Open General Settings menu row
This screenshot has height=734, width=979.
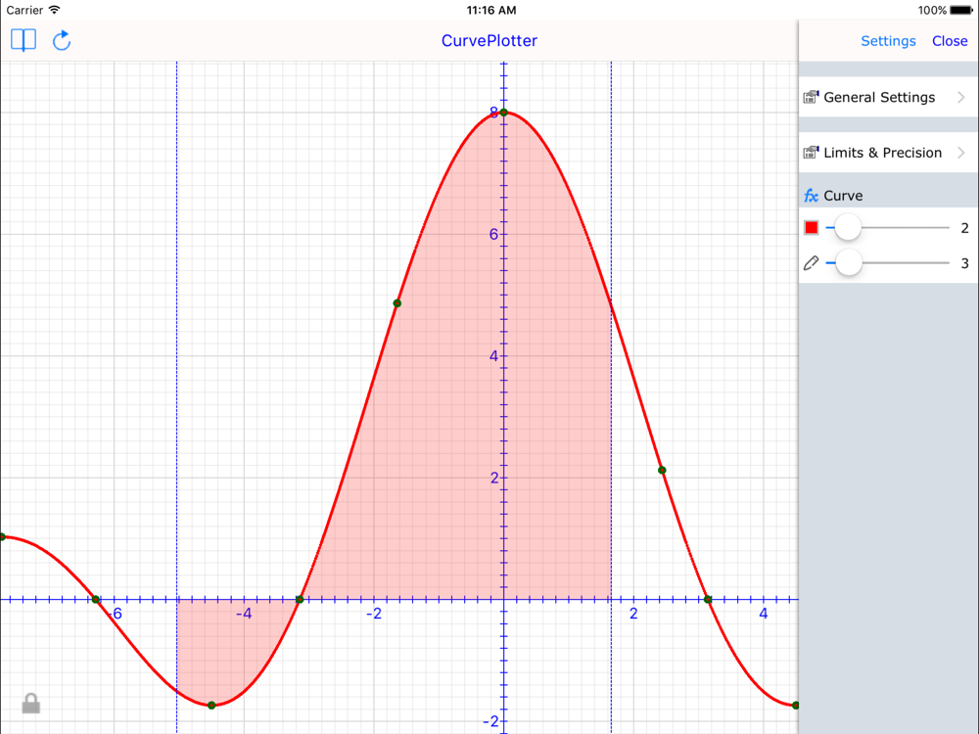[x=889, y=97]
